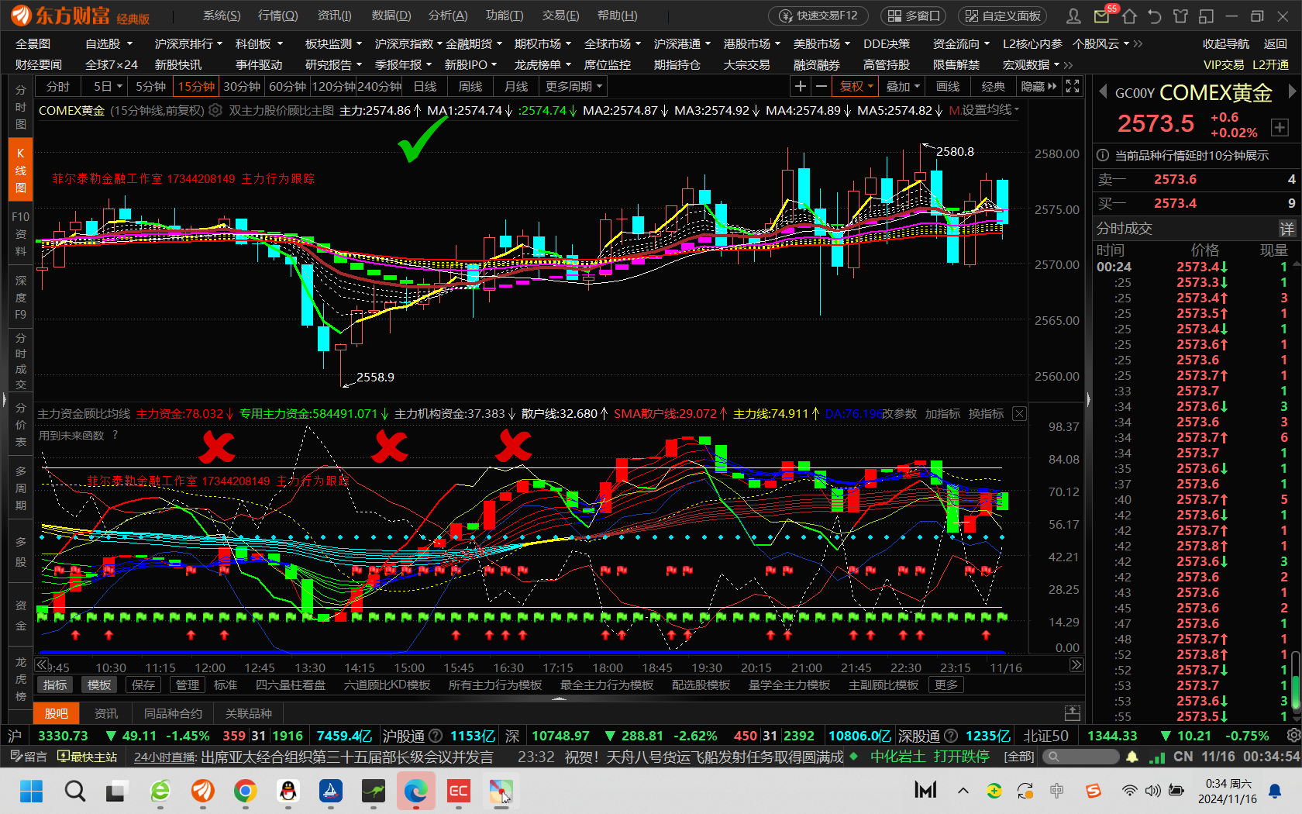The image size is (1302, 814).
Task: Close the 主力资金顾比均线 indicator panel
Action: tap(1020, 414)
